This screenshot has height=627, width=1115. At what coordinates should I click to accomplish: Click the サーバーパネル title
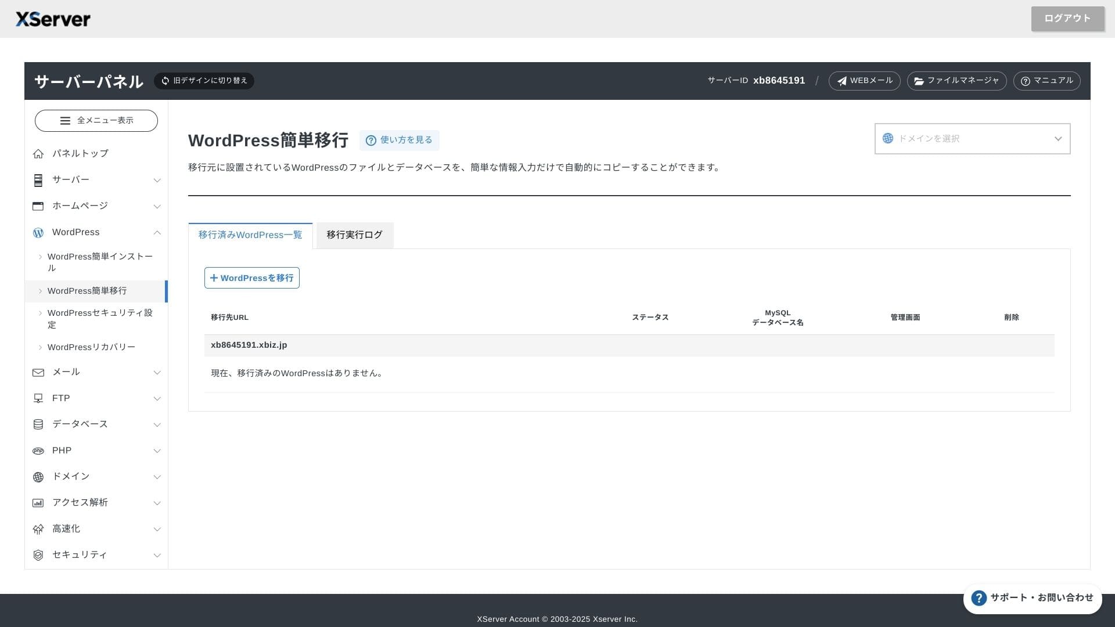coord(89,81)
